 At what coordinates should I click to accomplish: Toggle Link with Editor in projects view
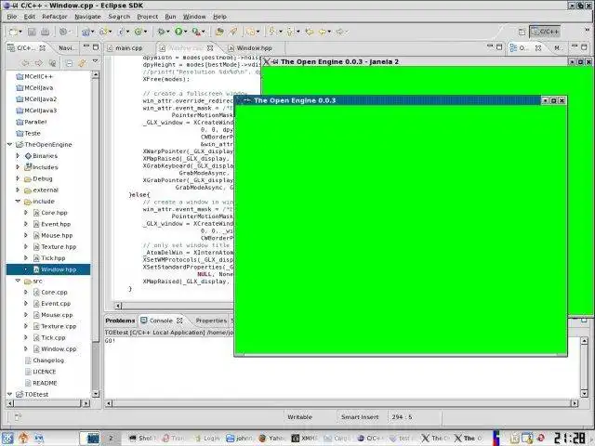[x=82, y=63]
